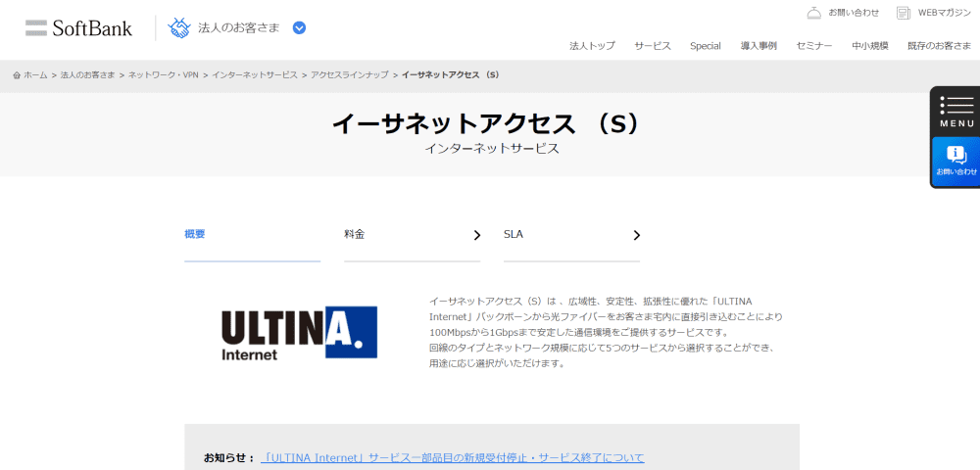Viewport: 980px width, 470px height.
Task: Click the ULTINA Internet logo image
Action: pyautogui.click(x=299, y=333)
